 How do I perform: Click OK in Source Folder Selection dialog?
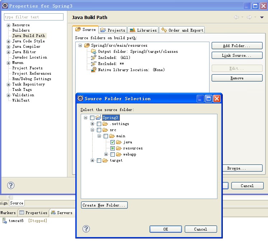pos(166,229)
